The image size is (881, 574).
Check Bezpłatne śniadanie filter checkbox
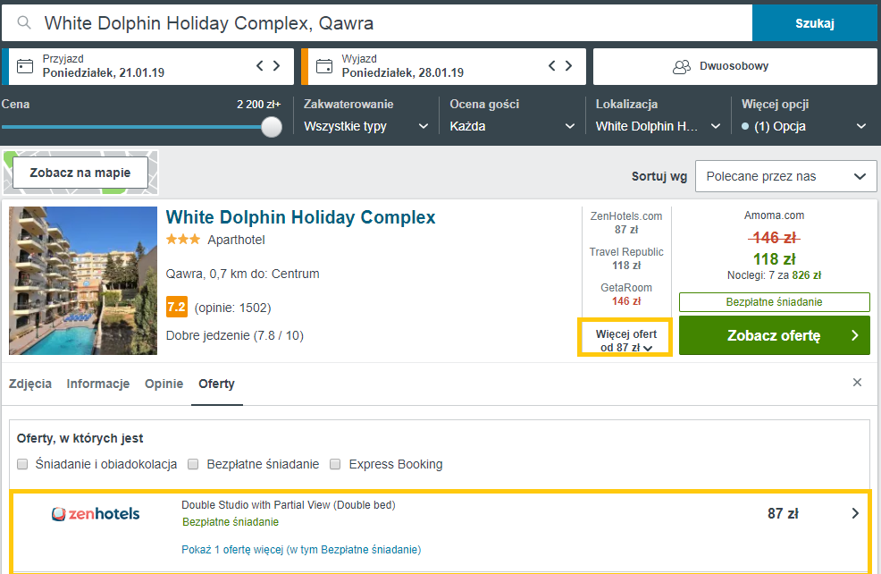193,464
